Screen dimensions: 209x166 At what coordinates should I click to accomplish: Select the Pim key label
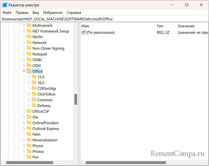[36, 157]
